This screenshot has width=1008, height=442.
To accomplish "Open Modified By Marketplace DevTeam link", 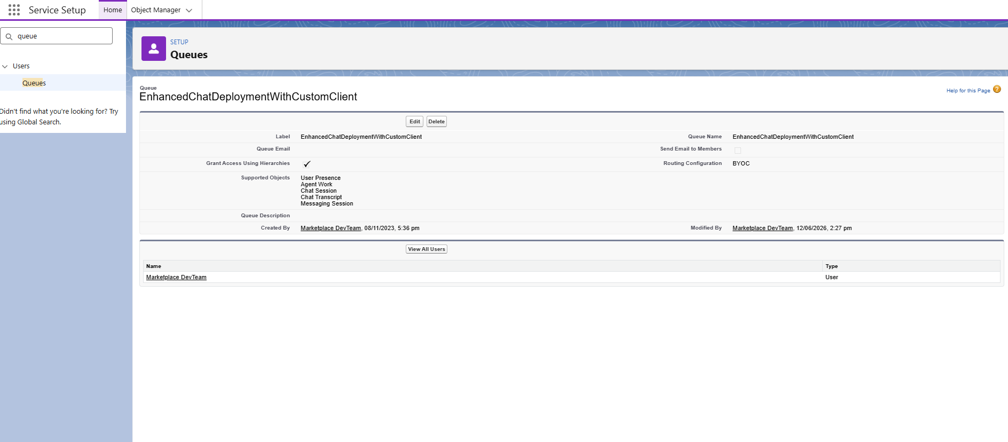I will tap(762, 228).
